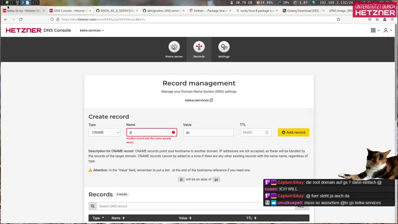Click the Add record button
This screenshot has height=224, width=398.
(293, 132)
